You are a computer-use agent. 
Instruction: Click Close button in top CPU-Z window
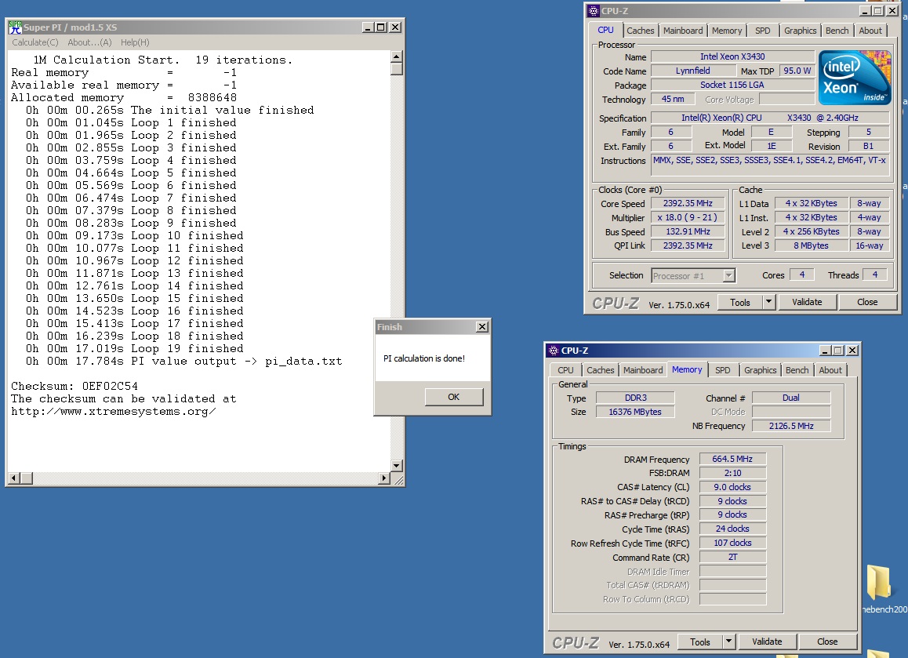coord(867,303)
